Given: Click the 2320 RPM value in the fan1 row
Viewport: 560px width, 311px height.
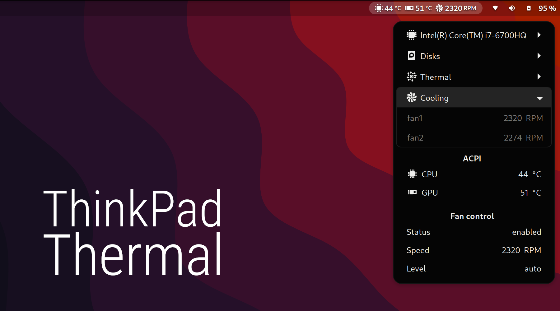Looking at the screenshot, I should tap(523, 118).
